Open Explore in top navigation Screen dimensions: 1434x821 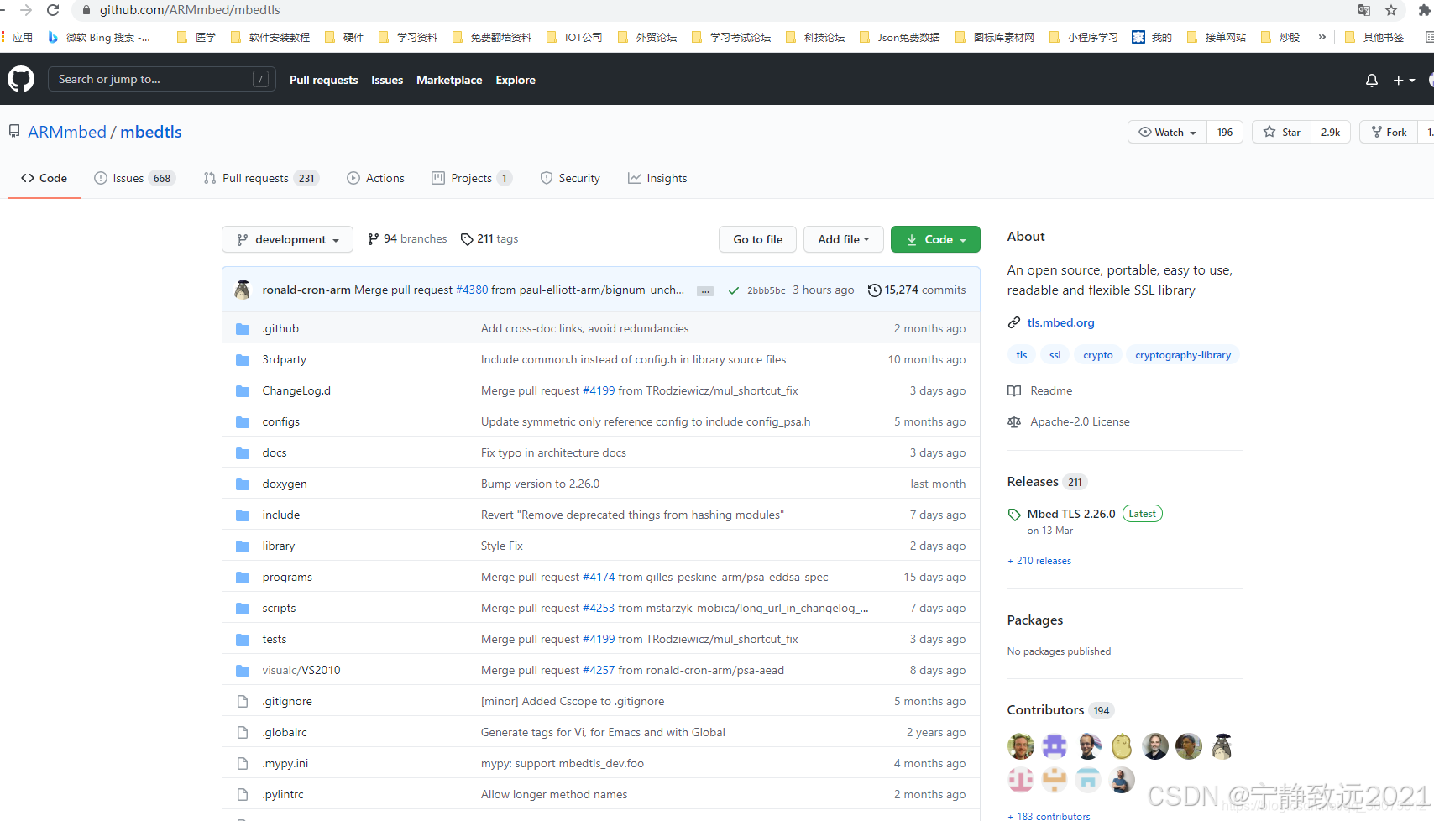[516, 80]
